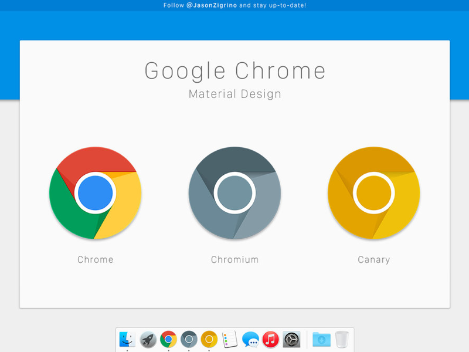This screenshot has width=469, height=352.
Task: Click the 'Material Design' subtitle
Action: [x=235, y=94]
